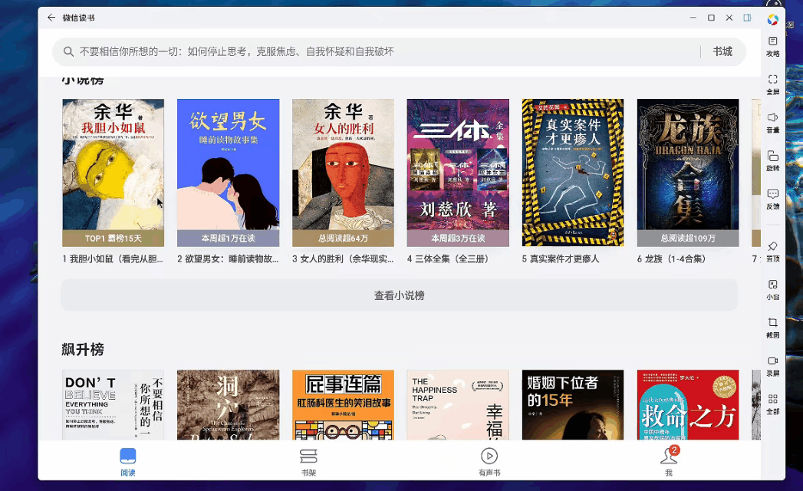The image size is (803, 491).
Task: Switch to 小窗 mini window mode
Action: click(x=773, y=289)
